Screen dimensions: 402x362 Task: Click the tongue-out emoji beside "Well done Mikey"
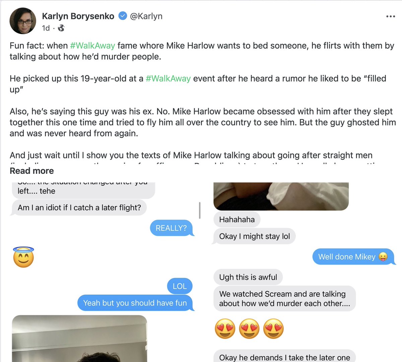[383, 257]
